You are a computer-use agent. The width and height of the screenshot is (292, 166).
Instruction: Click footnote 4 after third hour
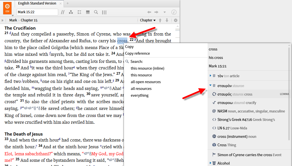click(x=74, y=67)
